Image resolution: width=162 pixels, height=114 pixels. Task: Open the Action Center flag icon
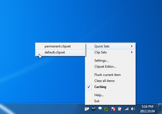113,109
